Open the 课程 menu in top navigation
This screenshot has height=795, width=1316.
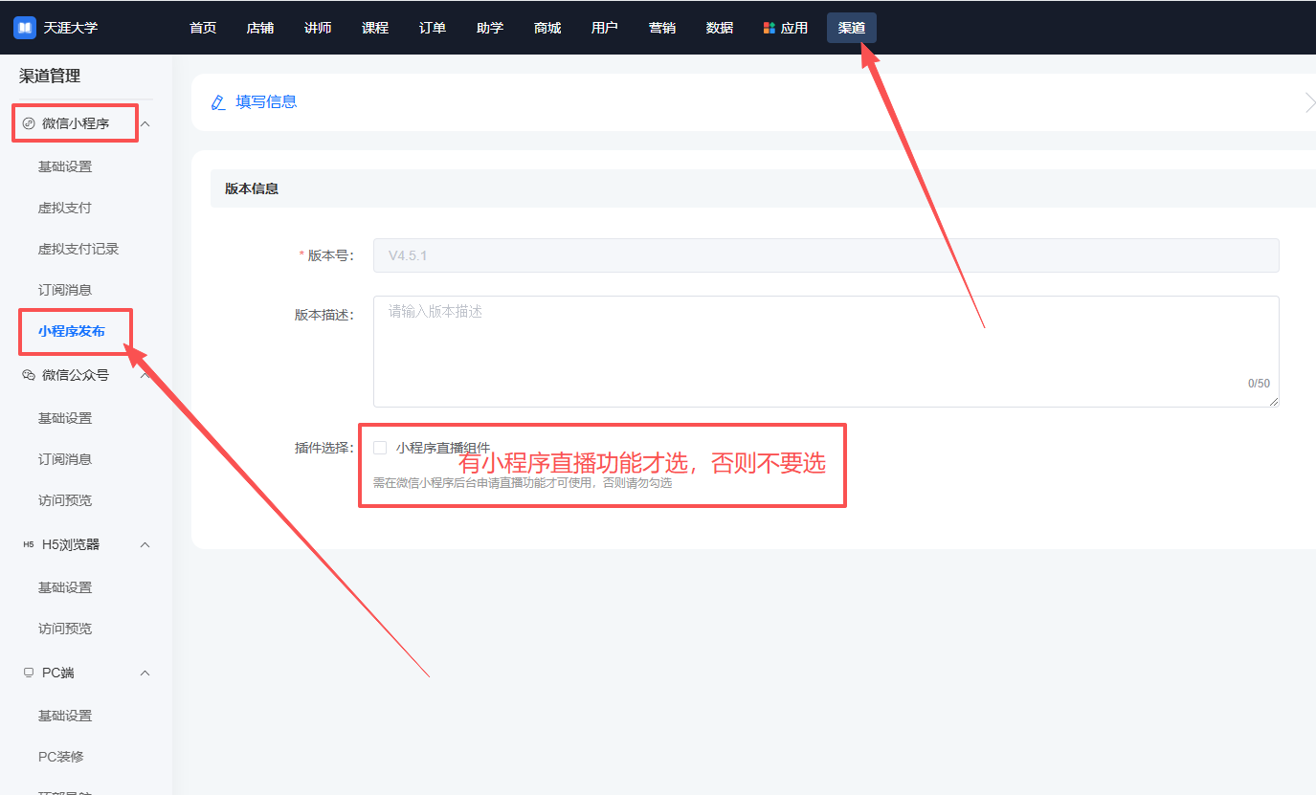375,28
